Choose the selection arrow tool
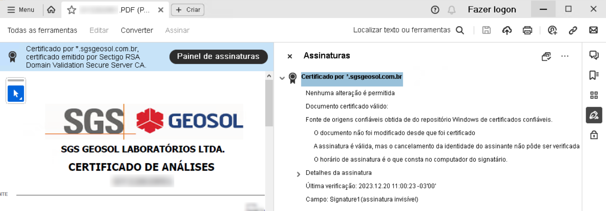Screen dimensions: 606x211 click(x=16, y=93)
